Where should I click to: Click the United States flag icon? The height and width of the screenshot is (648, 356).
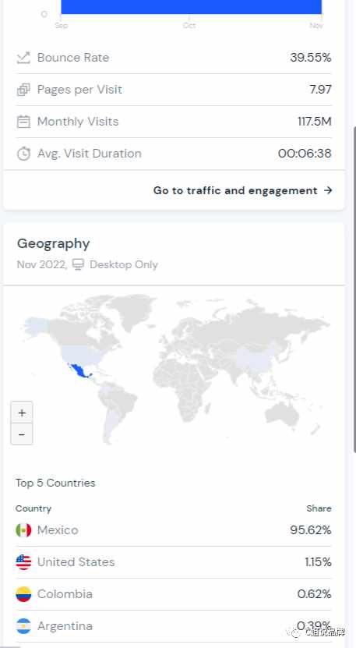coord(23,562)
